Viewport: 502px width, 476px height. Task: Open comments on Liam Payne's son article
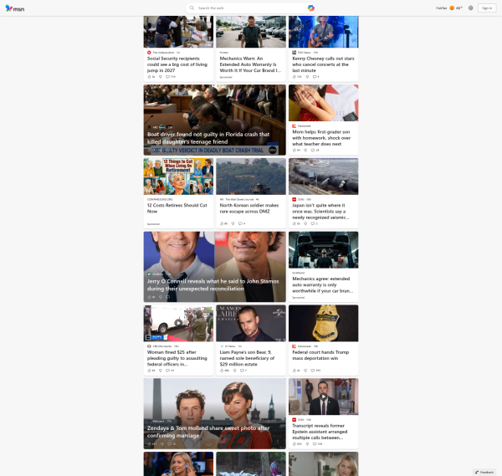[x=242, y=371]
